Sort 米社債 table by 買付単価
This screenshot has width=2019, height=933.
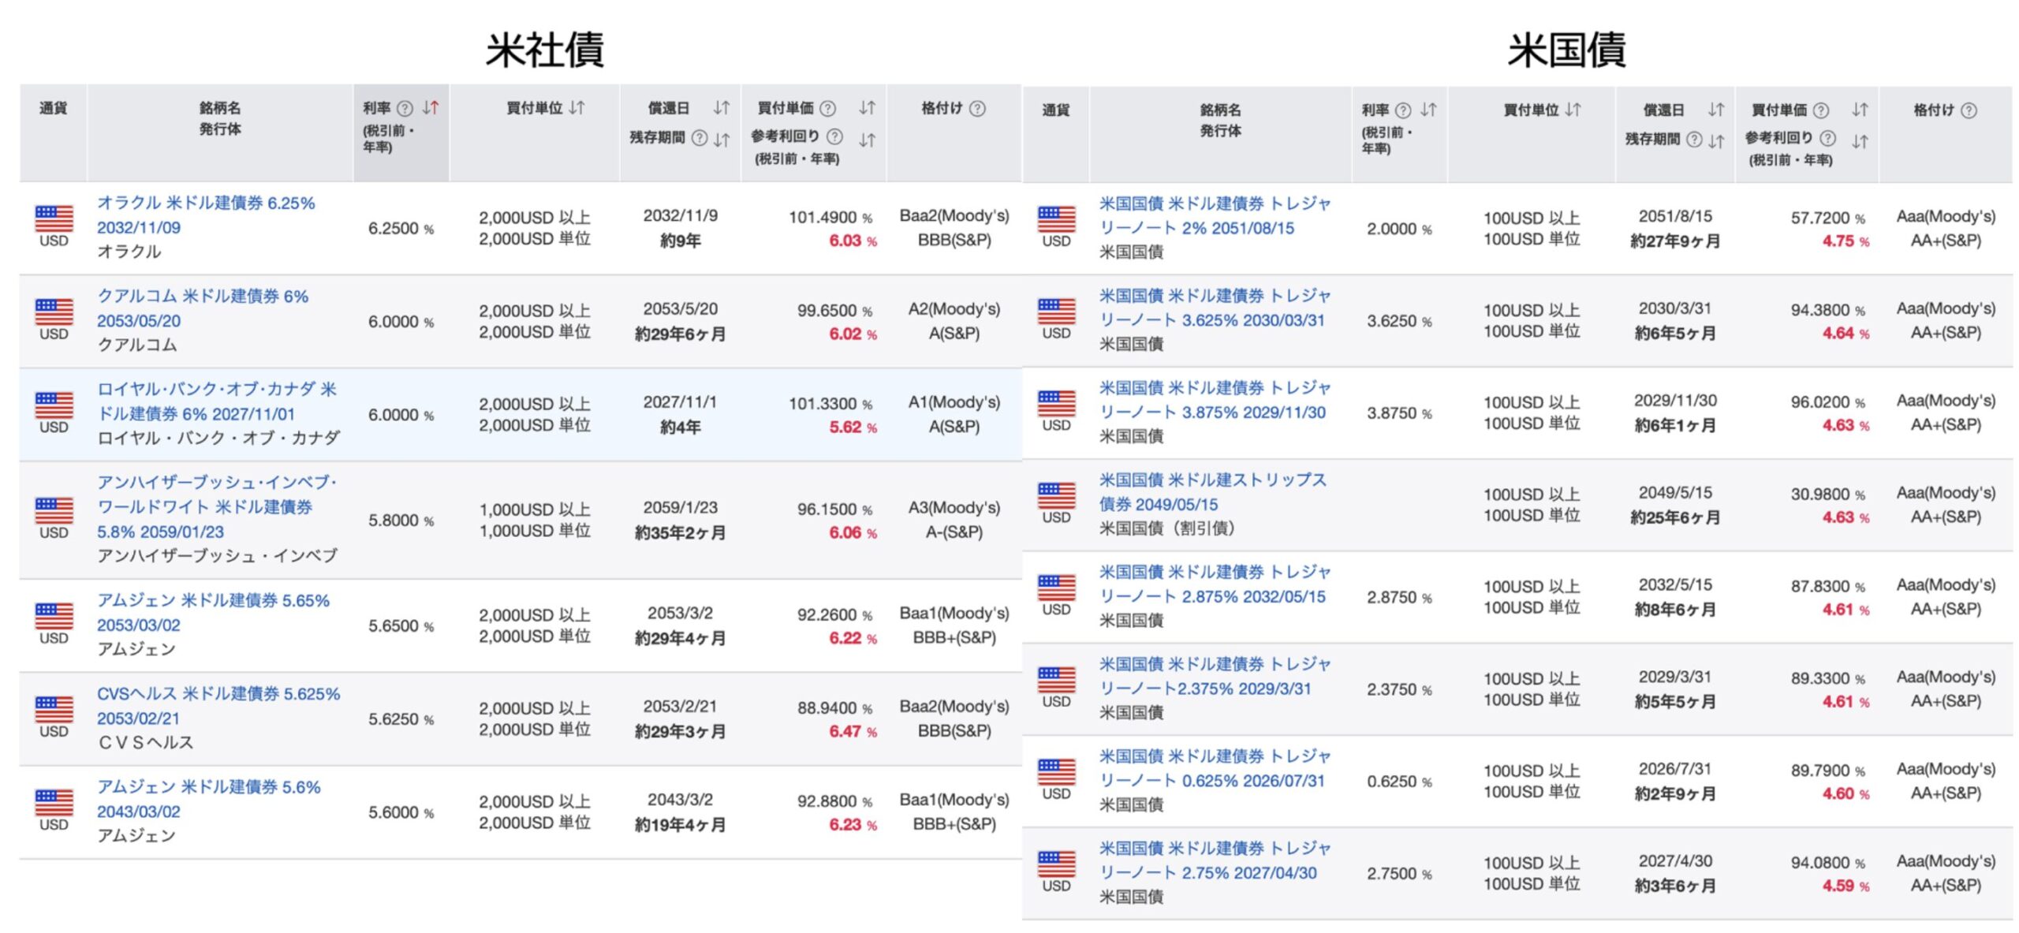tap(867, 107)
